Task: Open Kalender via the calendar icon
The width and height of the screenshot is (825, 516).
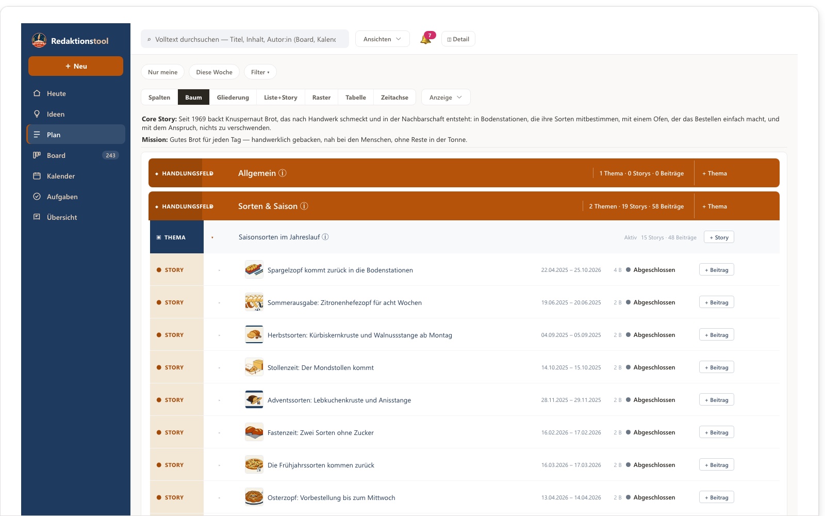Action: pos(37,176)
